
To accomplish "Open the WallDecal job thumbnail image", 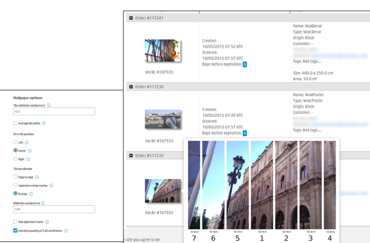I will coord(162,51).
